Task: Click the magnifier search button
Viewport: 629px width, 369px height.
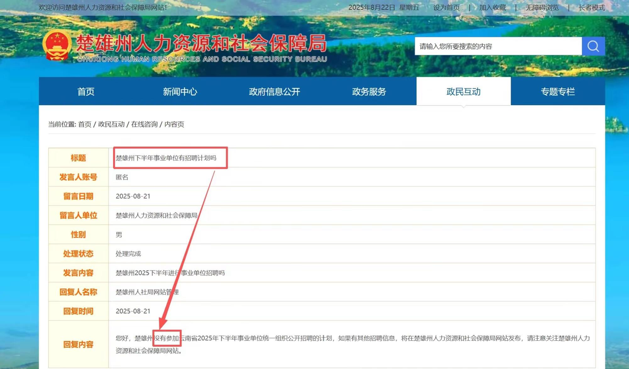Action: [593, 46]
